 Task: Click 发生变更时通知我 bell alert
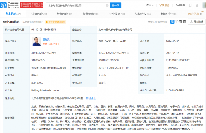55,22
